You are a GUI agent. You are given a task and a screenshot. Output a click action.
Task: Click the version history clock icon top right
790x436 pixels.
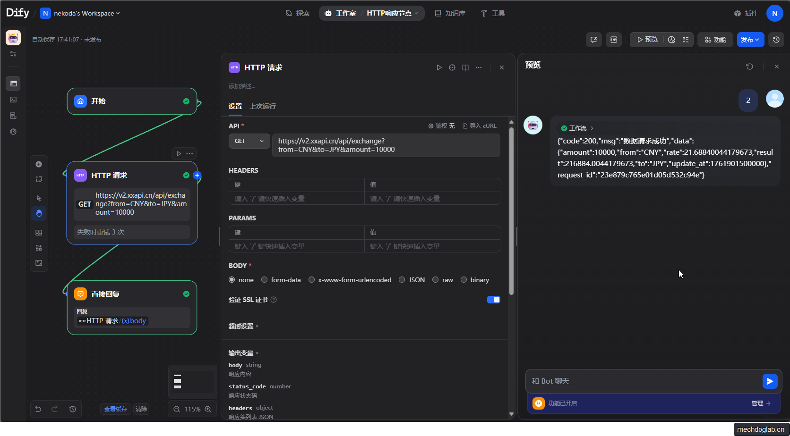click(x=775, y=40)
